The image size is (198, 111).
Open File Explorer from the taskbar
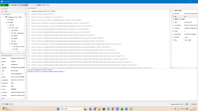(99, 109)
